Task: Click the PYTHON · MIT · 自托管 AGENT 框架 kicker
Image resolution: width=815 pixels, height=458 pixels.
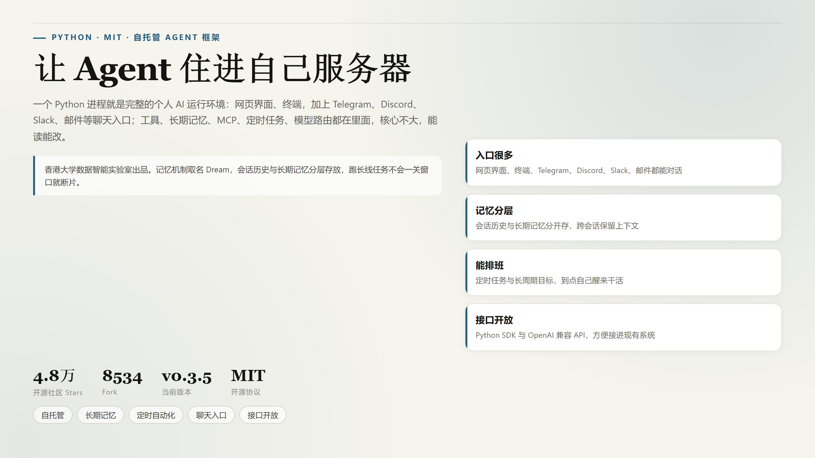Action: 136,38
